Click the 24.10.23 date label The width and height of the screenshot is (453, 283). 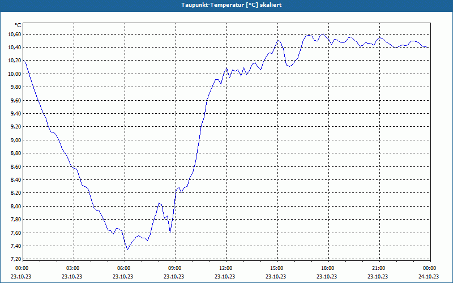coord(429,276)
